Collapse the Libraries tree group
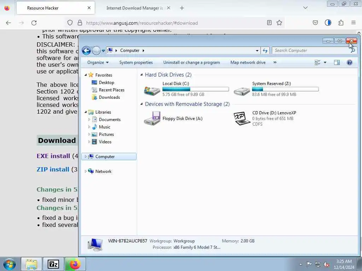Viewport: 362px width, 271px height. coord(86,112)
